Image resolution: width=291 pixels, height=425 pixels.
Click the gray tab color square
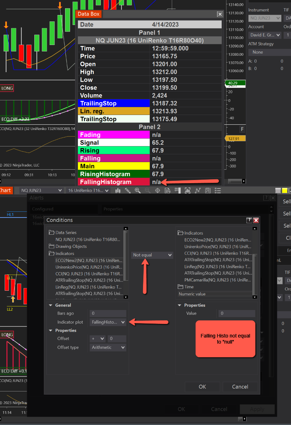pos(278,191)
